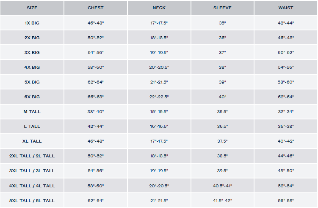Click the NECK column header
The height and width of the screenshot is (208, 318).
tap(159, 8)
